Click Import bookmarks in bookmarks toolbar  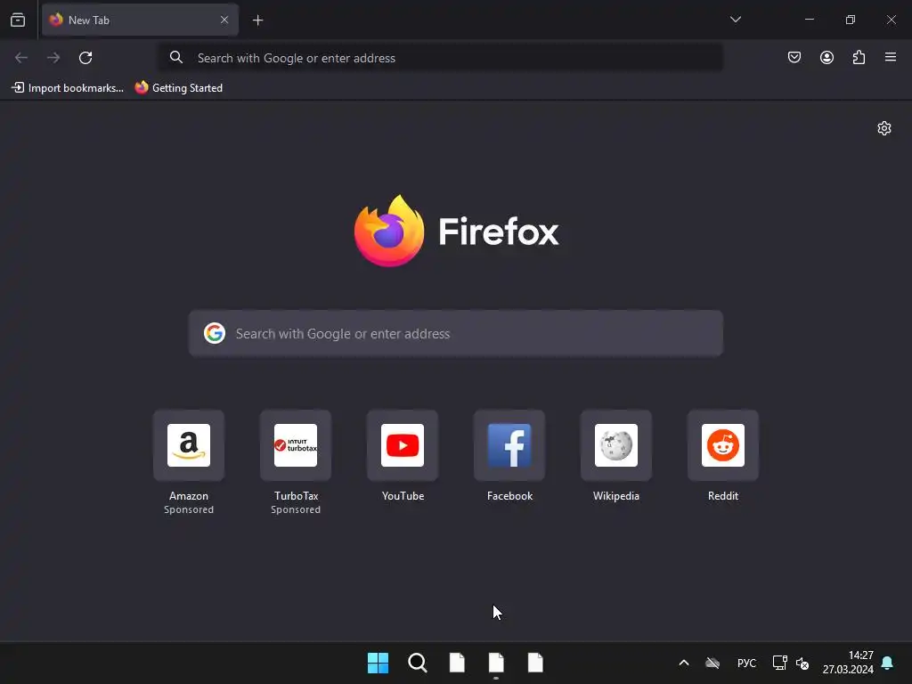(x=68, y=88)
